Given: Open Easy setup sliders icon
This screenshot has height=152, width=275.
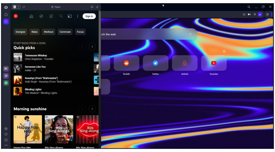Looking at the screenshot, I should 255,15.
